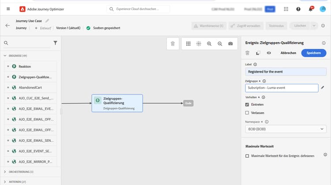Viewport: 331px width, 185px height.
Task: Expand the AKTIONEN section
Action: pos(5,181)
